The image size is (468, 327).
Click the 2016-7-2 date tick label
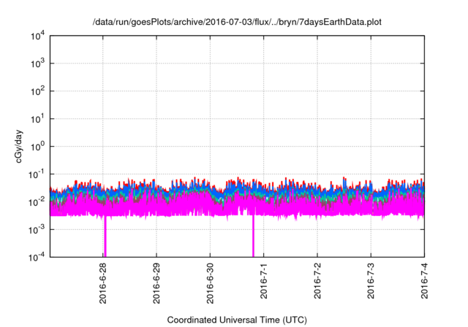[317, 280]
